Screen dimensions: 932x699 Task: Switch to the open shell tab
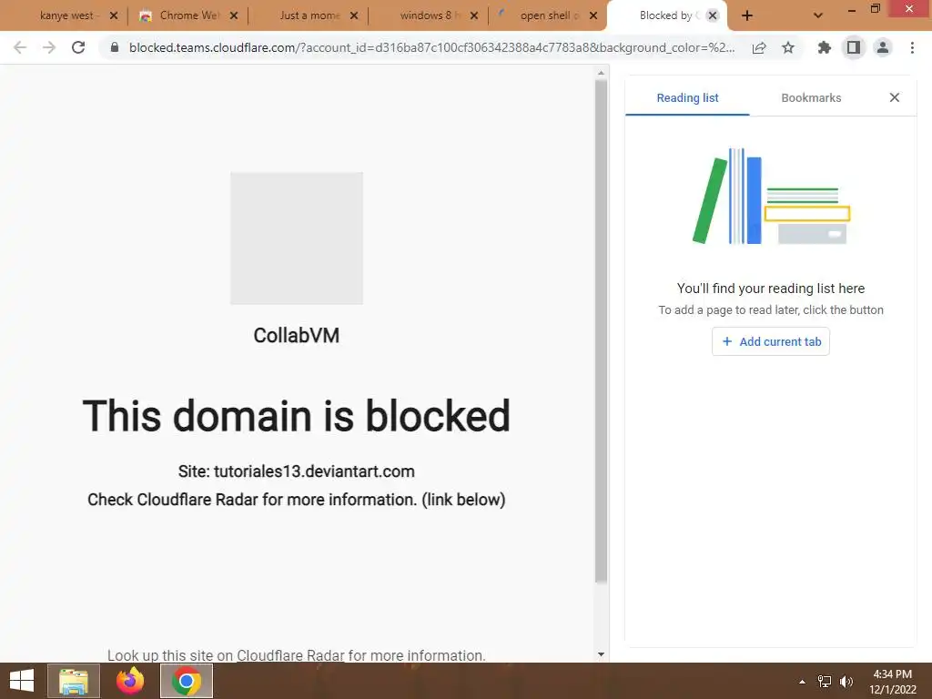point(548,15)
